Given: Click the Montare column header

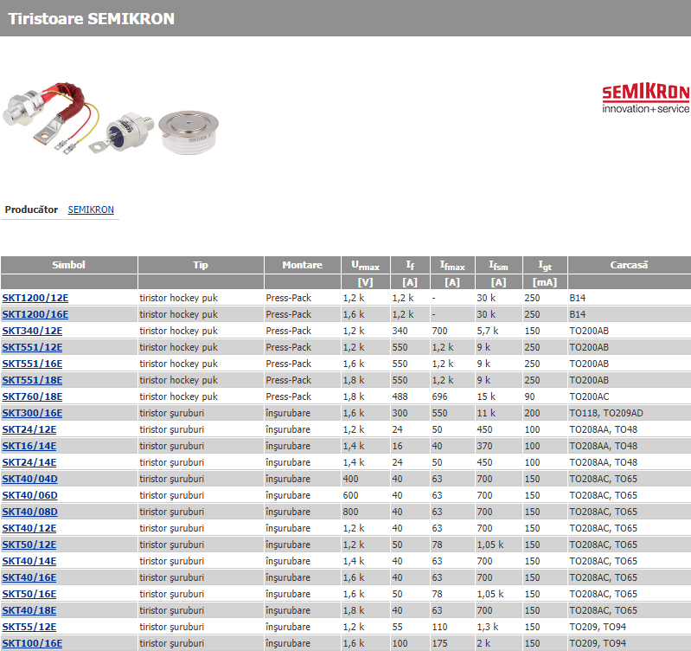Looking at the screenshot, I should tap(303, 265).
